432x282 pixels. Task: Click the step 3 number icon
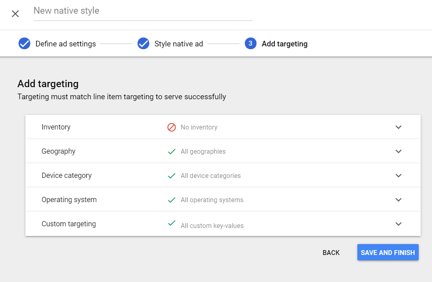point(250,44)
